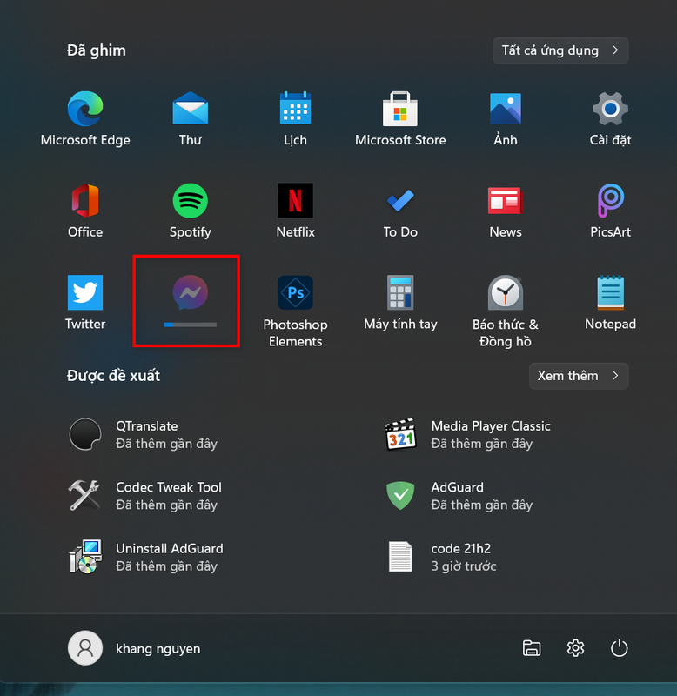Screen dimensions: 677x696
Task: Open the To Do app
Action: click(400, 211)
